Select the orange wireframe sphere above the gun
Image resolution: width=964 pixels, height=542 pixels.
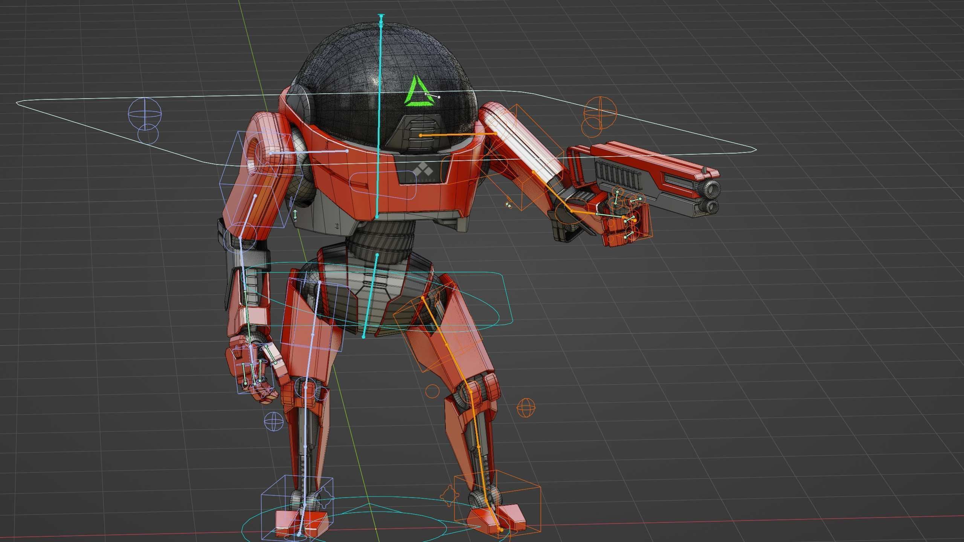click(x=600, y=112)
